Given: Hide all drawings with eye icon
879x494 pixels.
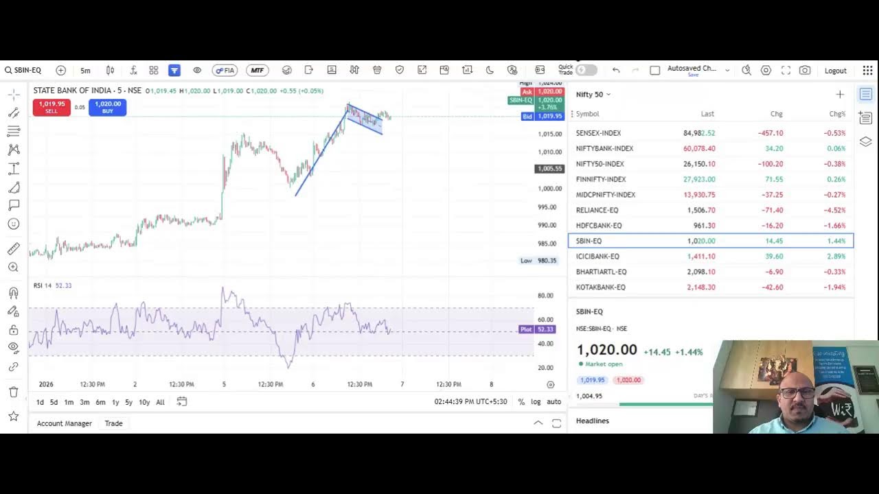Looking at the screenshot, I should click(14, 348).
